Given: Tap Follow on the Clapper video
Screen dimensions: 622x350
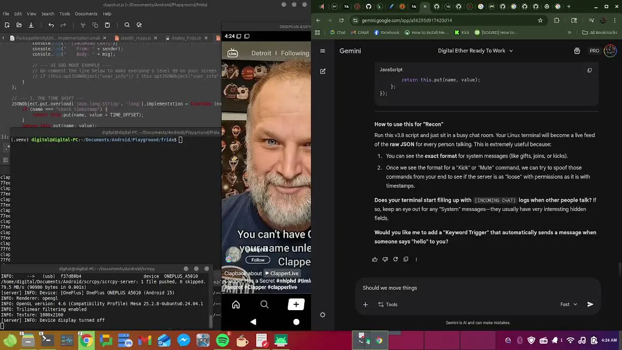Looking at the screenshot, I should [258, 260].
